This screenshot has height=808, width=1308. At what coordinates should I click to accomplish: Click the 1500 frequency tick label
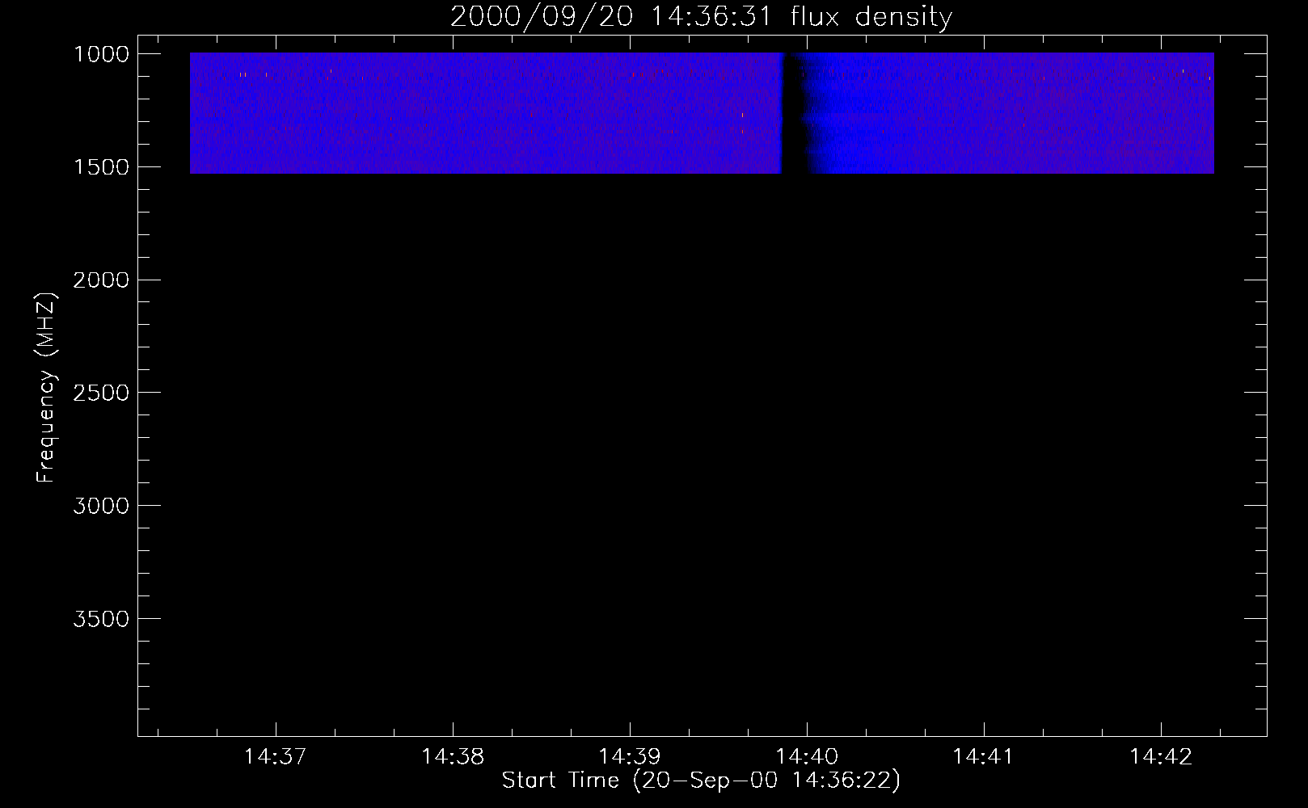[x=101, y=167]
